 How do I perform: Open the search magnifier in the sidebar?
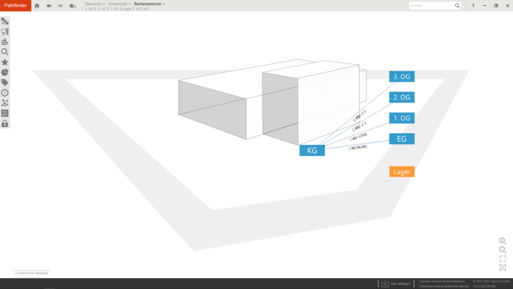[x=5, y=52]
